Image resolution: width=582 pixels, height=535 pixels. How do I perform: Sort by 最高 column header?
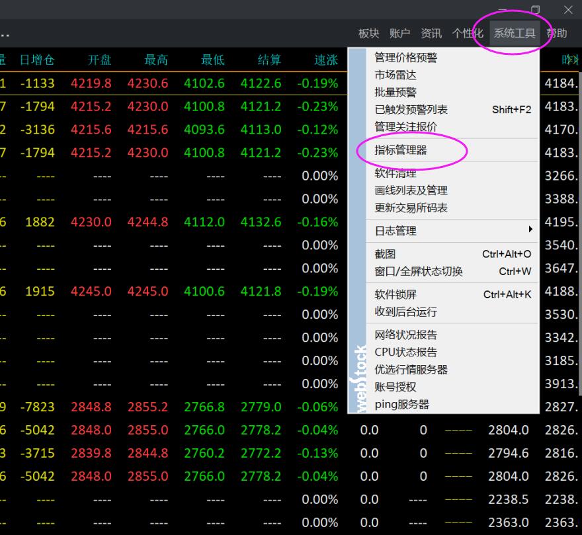coord(156,60)
